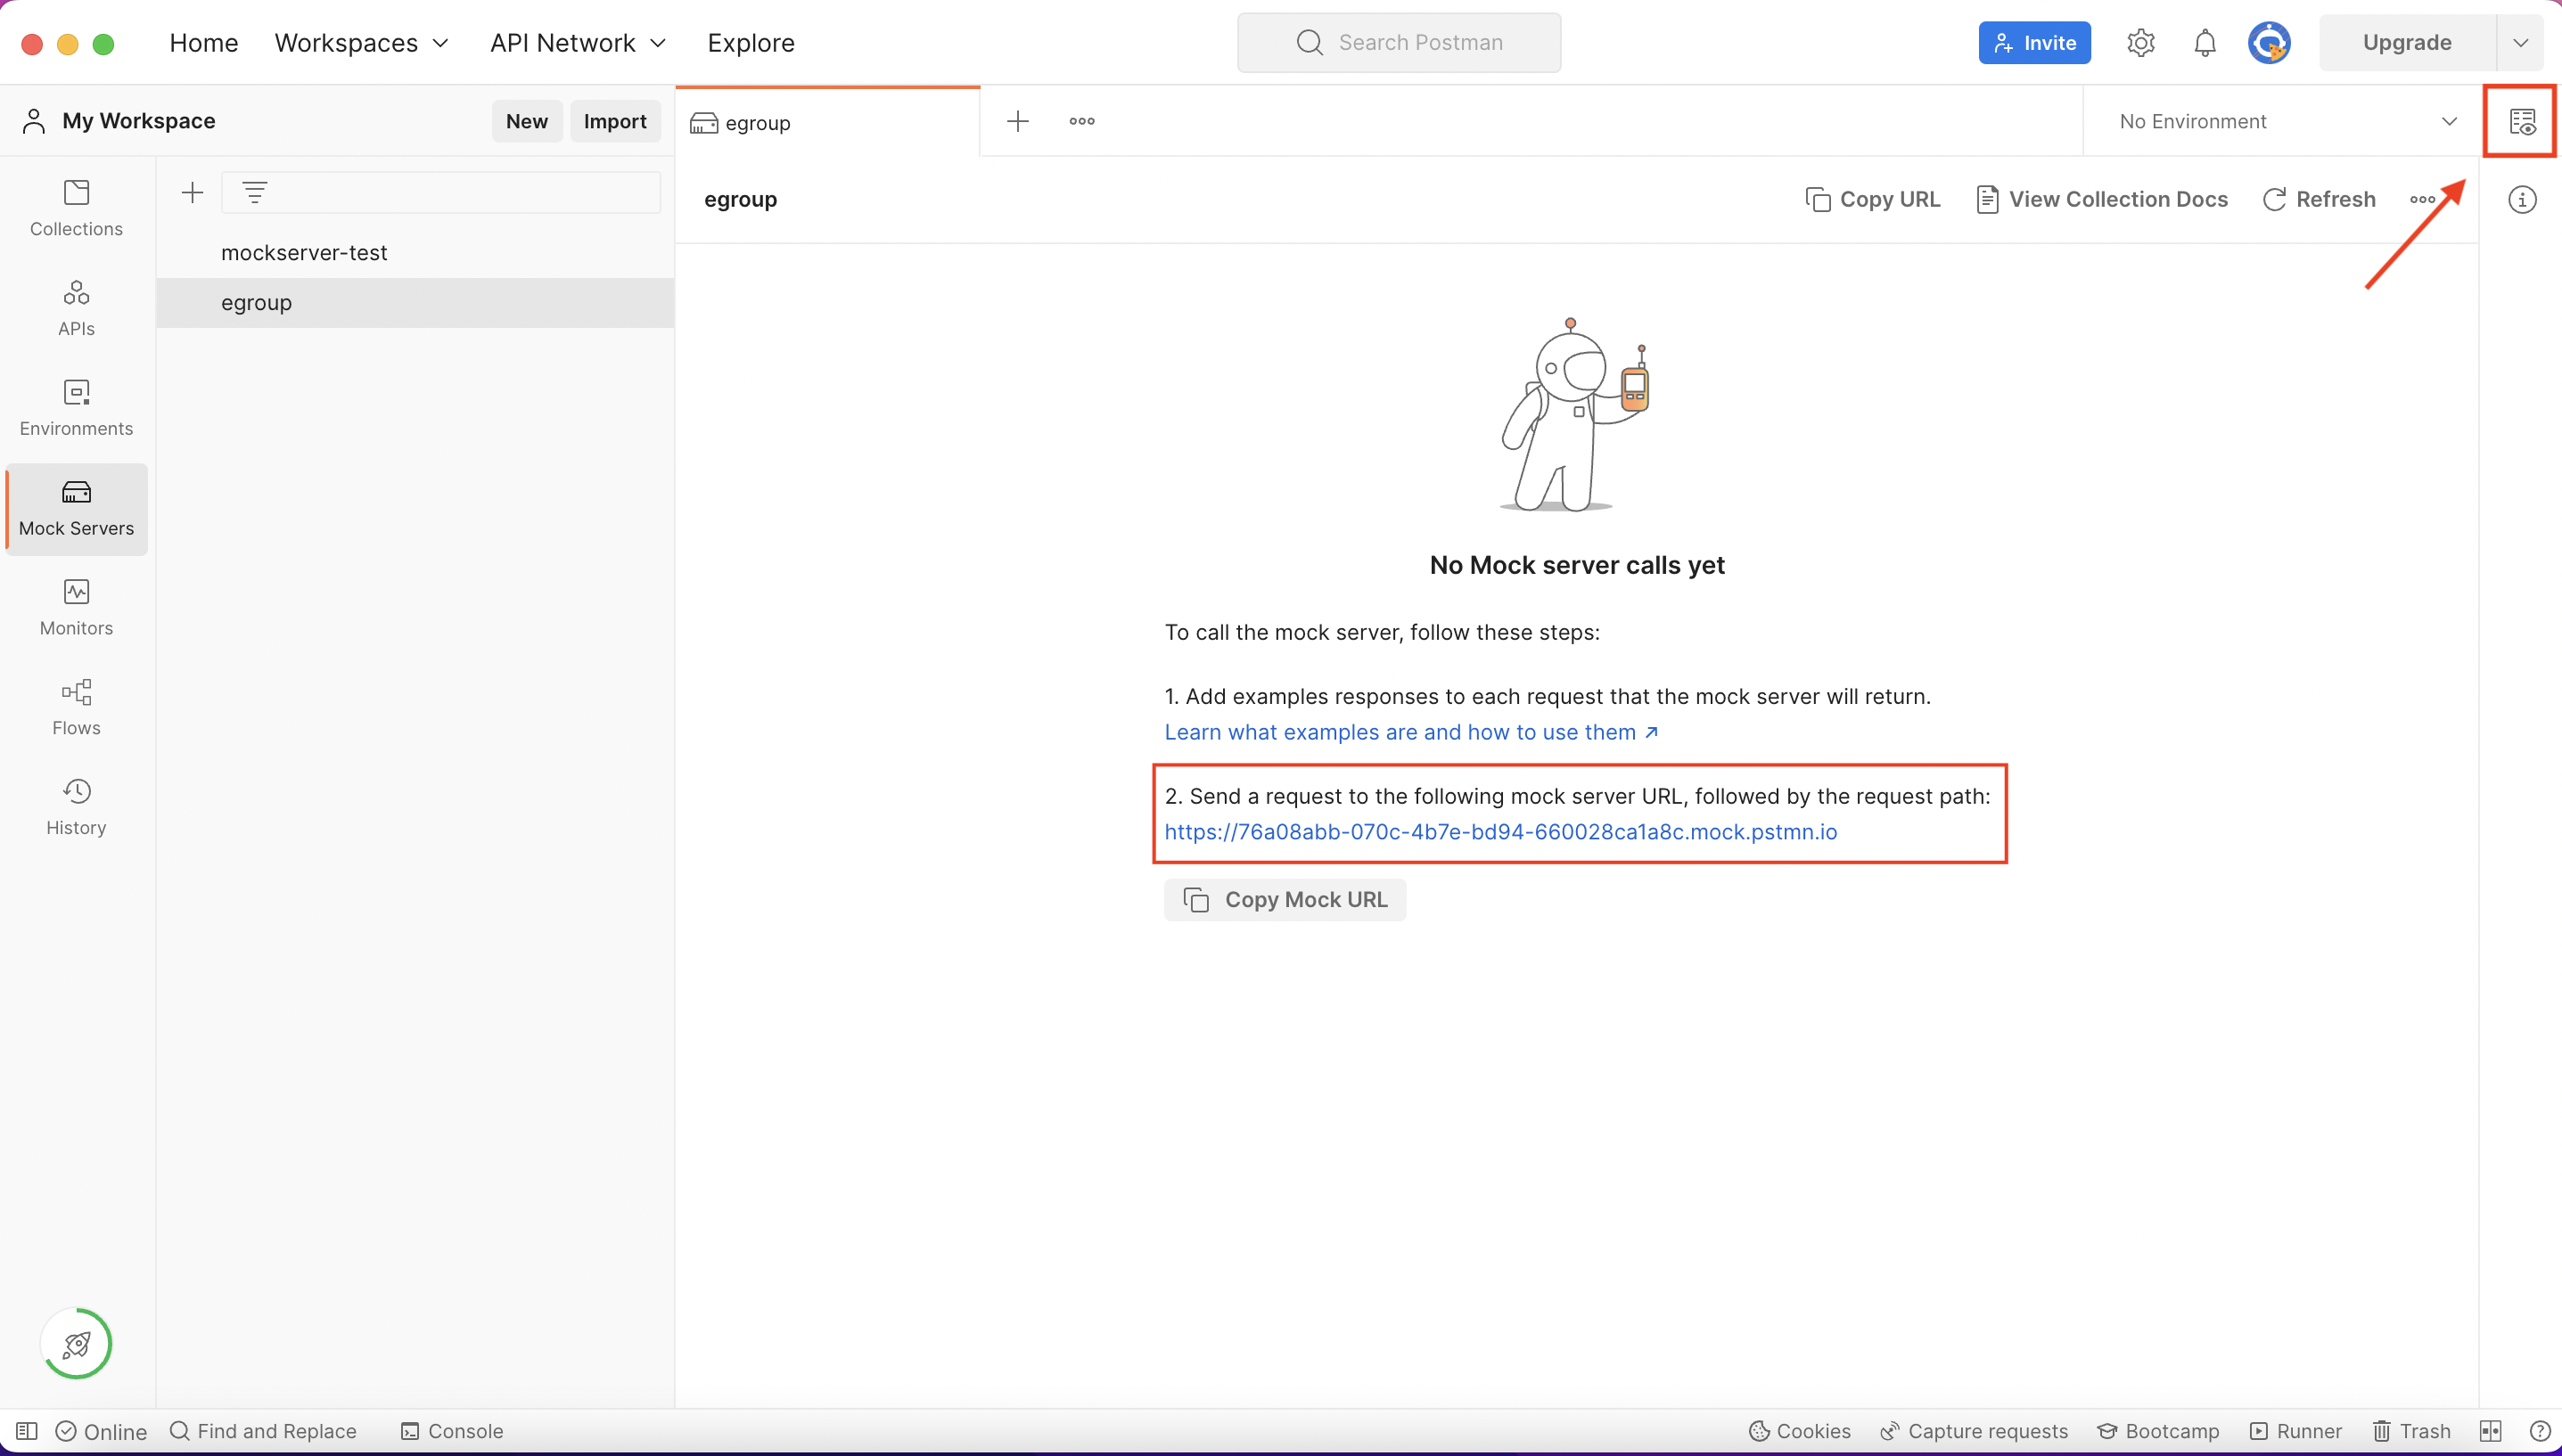Switch to the Explore tab
The image size is (2562, 1456).
tap(751, 42)
